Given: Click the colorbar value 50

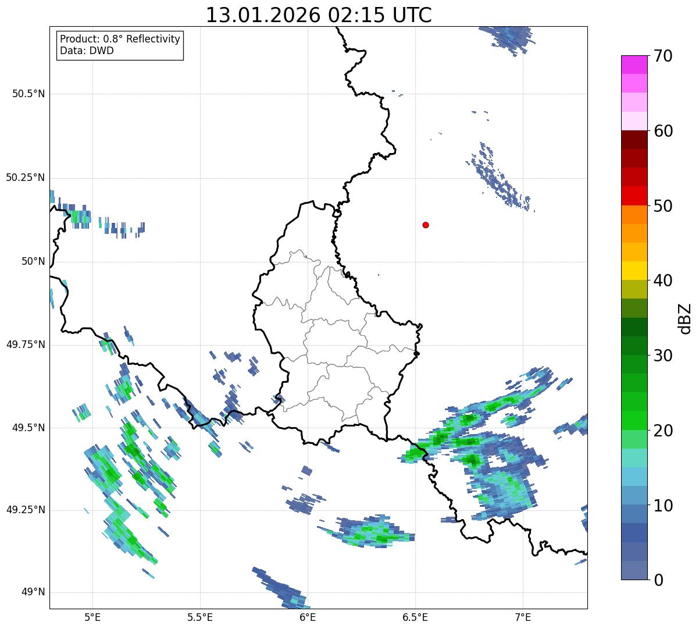Looking at the screenshot, I should [x=663, y=206].
